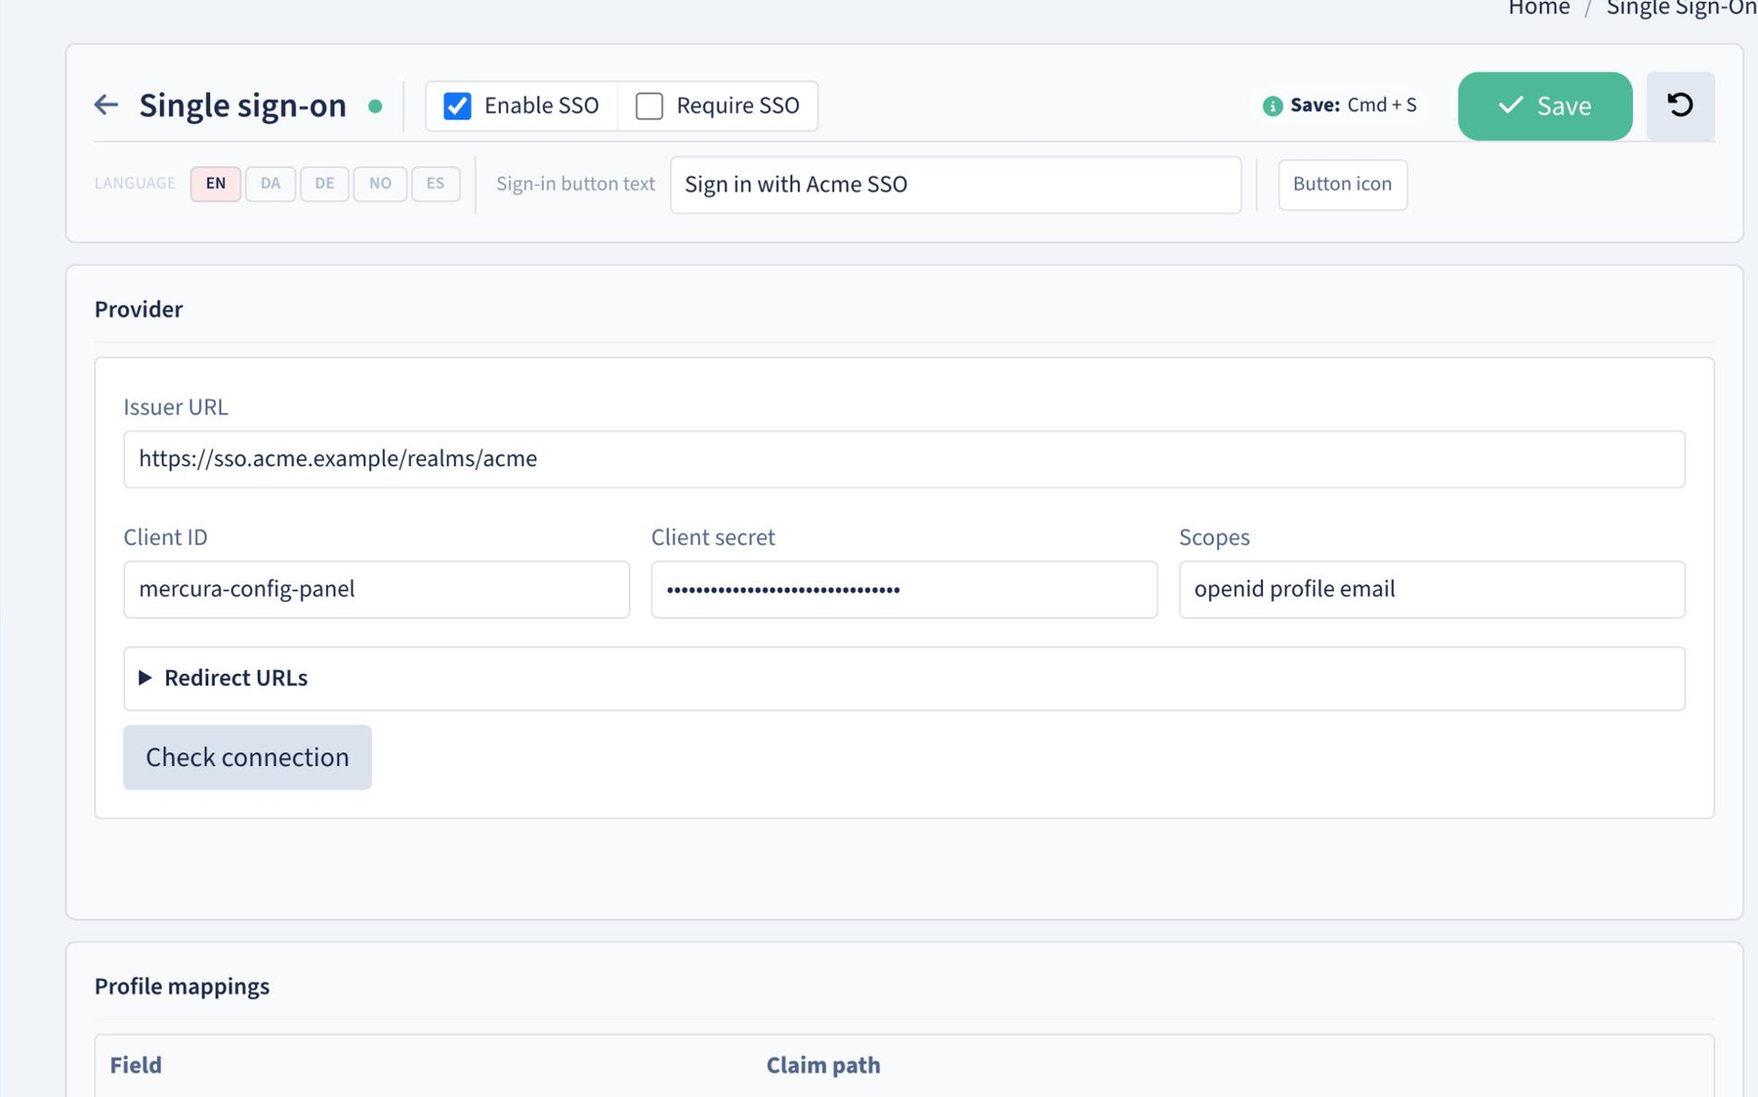Image resolution: width=1758 pixels, height=1097 pixels.
Task: Expand the Redirect URLs section
Action: [903, 678]
